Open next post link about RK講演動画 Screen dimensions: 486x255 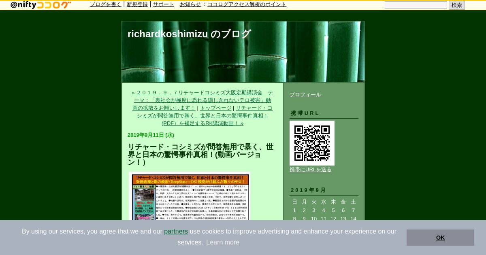tap(205, 116)
